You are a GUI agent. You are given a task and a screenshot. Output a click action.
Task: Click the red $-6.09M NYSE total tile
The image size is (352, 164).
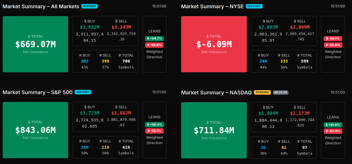point(214,44)
